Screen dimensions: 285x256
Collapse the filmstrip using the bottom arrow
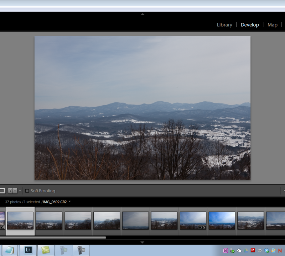pyautogui.click(x=142, y=242)
